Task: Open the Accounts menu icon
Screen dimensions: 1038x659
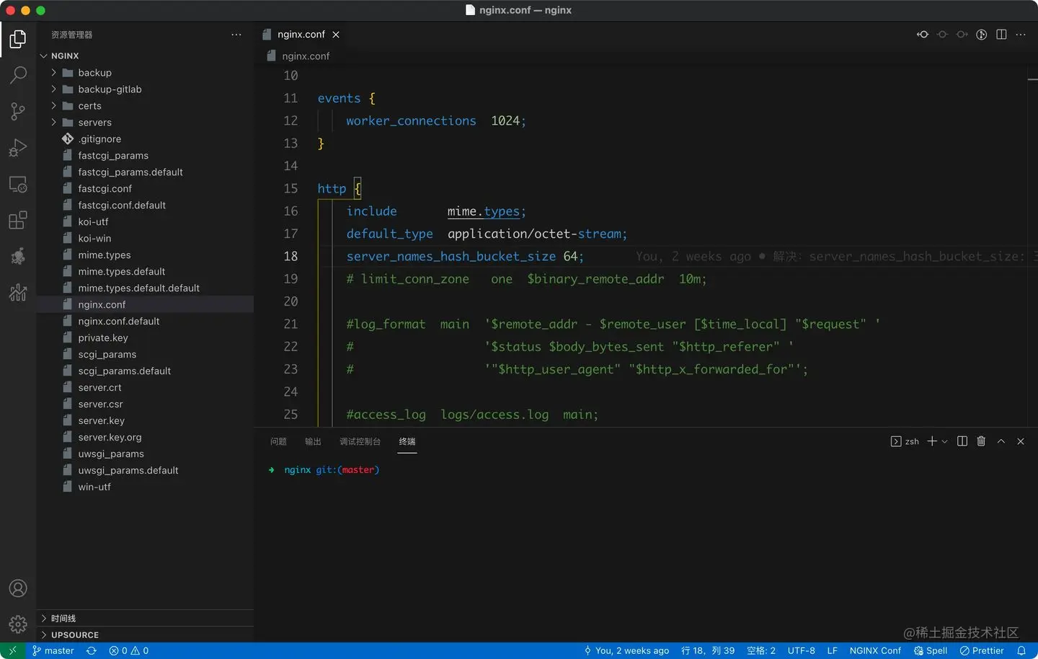Action: [18, 588]
